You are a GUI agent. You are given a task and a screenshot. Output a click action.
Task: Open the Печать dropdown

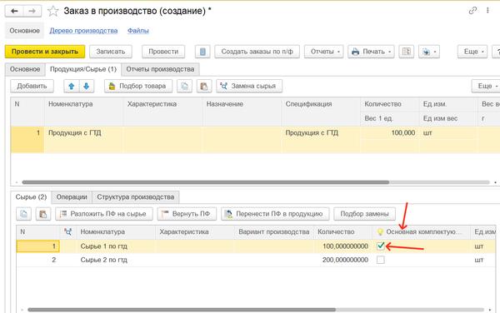(x=371, y=52)
